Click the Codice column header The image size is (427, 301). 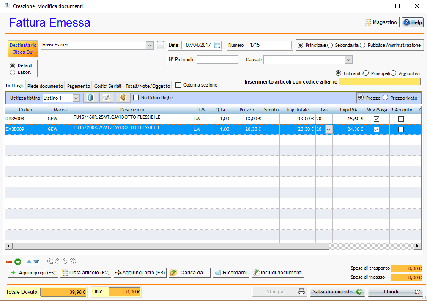[26, 110]
